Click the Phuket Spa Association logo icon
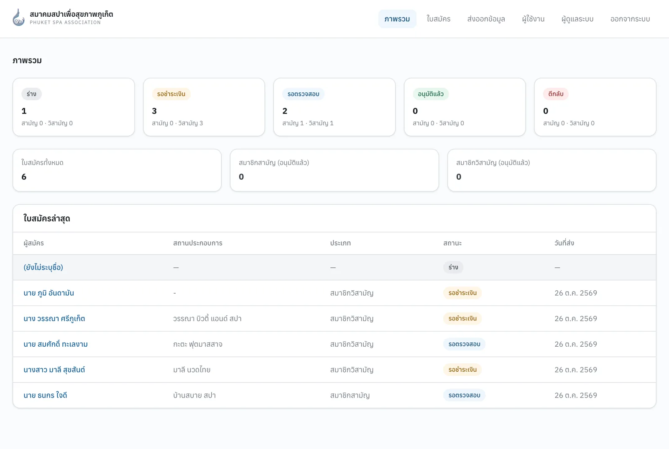The height and width of the screenshot is (449, 669). 19,18
